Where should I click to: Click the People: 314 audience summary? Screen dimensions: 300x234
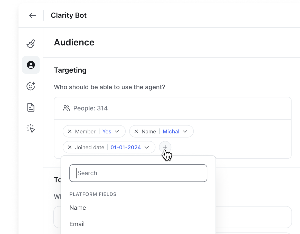(90, 108)
